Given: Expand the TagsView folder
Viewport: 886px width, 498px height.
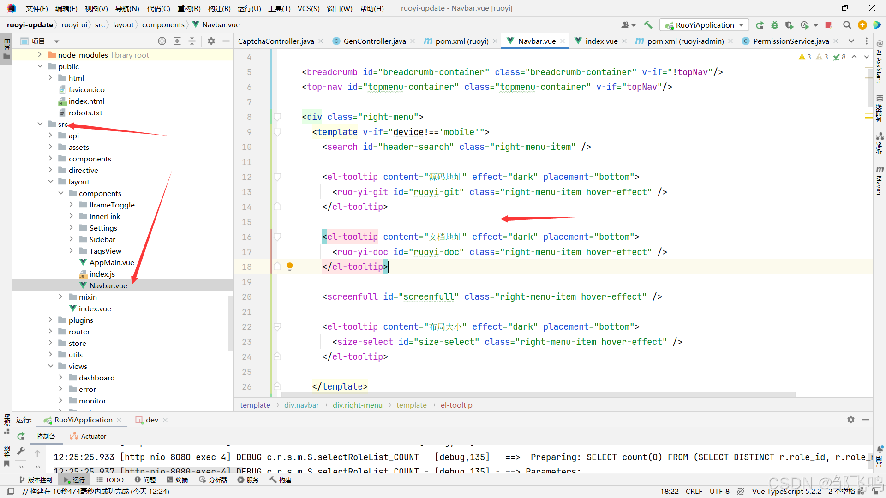Looking at the screenshot, I should coord(71,251).
